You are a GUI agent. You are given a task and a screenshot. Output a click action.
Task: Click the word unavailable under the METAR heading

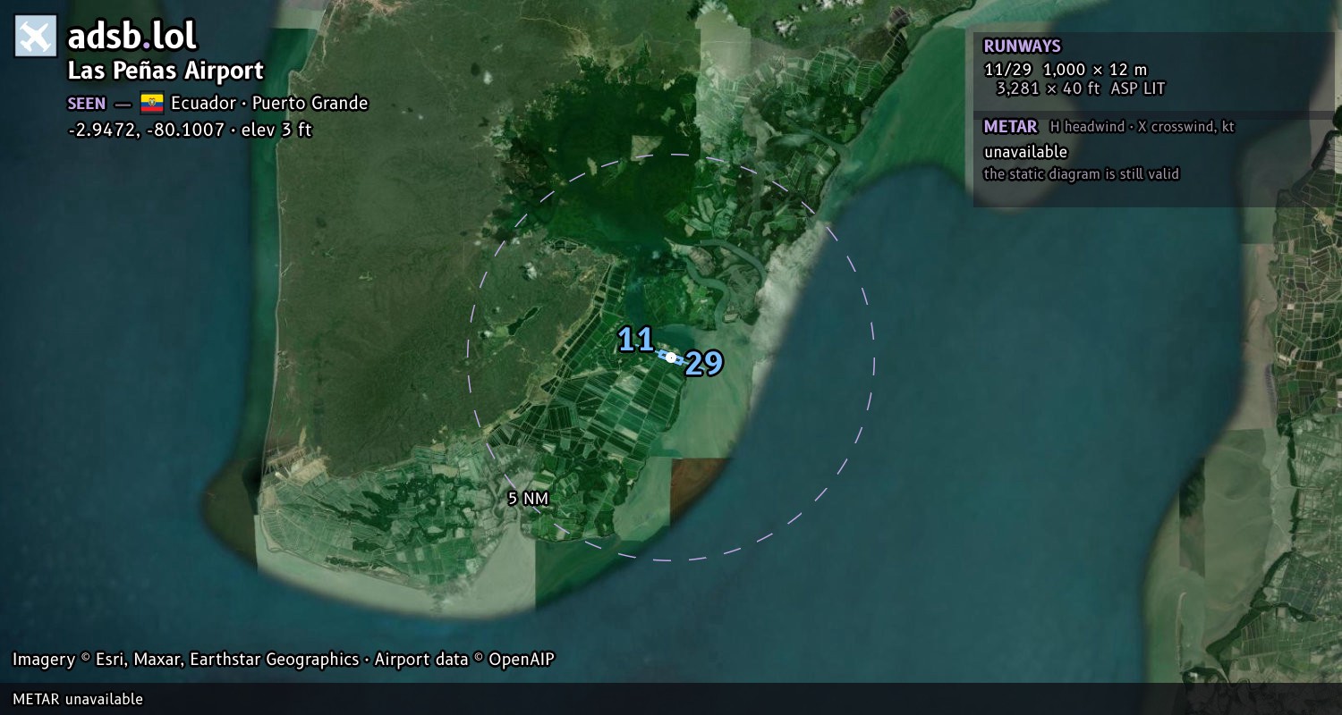click(x=1025, y=152)
